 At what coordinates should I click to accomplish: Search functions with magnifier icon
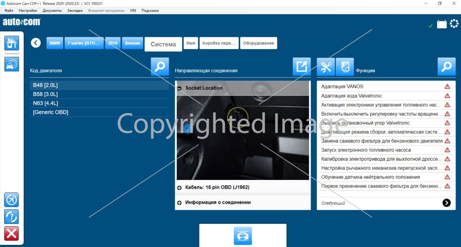(447, 67)
